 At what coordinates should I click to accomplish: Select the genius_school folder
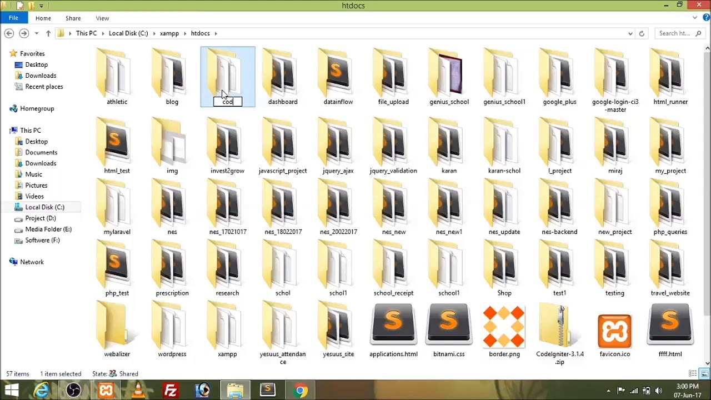tap(449, 77)
